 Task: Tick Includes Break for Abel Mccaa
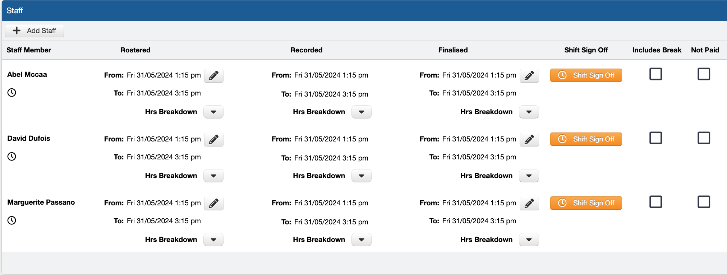point(656,74)
